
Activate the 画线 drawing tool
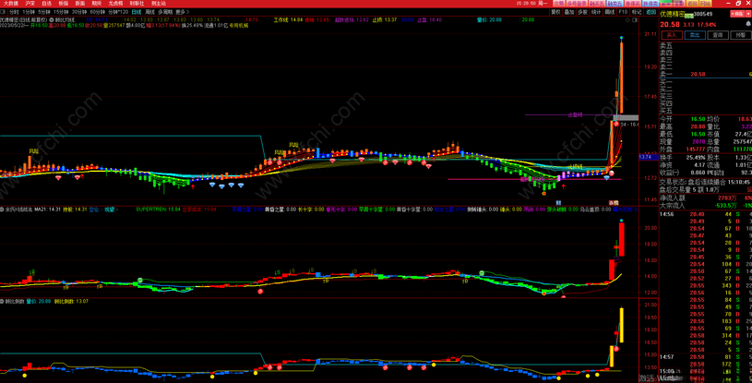(x=610, y=12)
